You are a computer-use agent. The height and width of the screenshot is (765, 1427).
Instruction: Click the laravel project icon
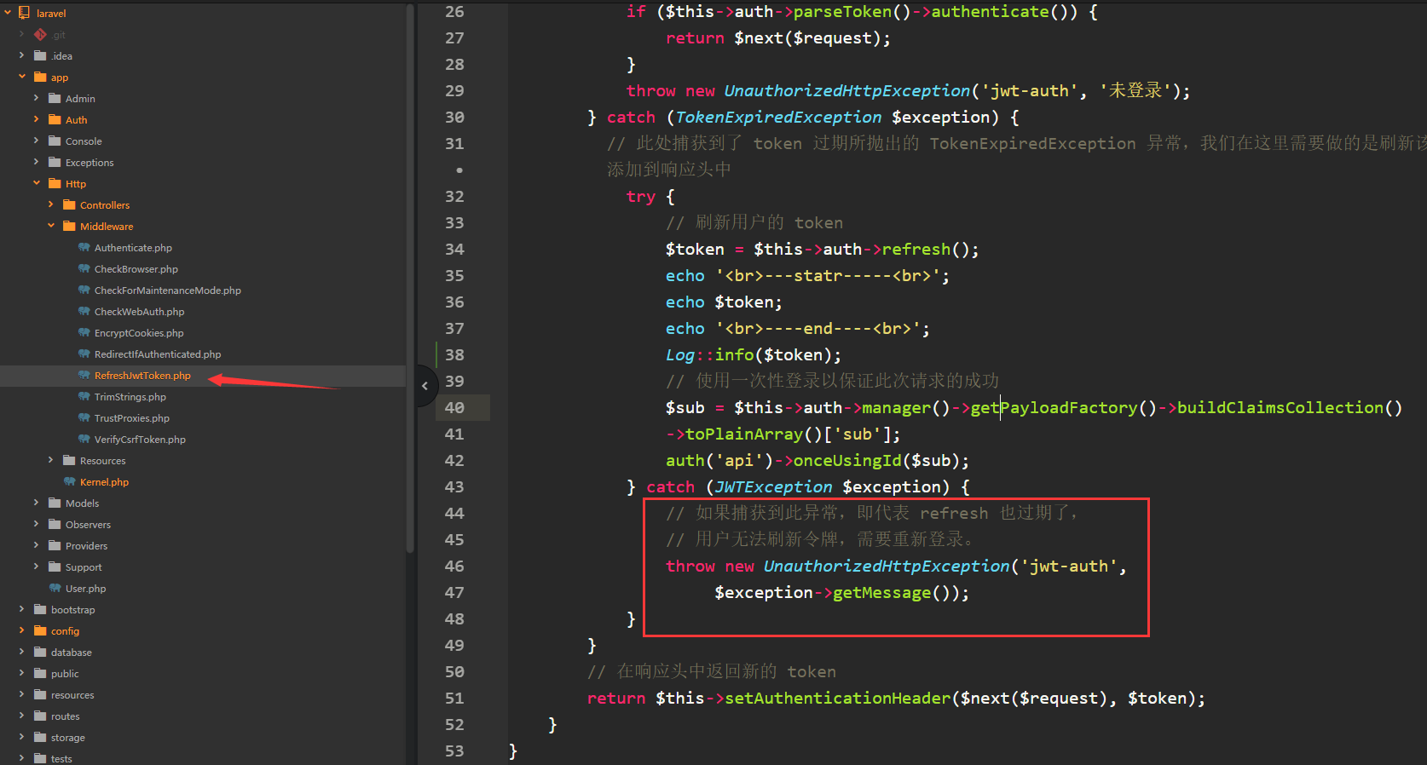(24, 13)
